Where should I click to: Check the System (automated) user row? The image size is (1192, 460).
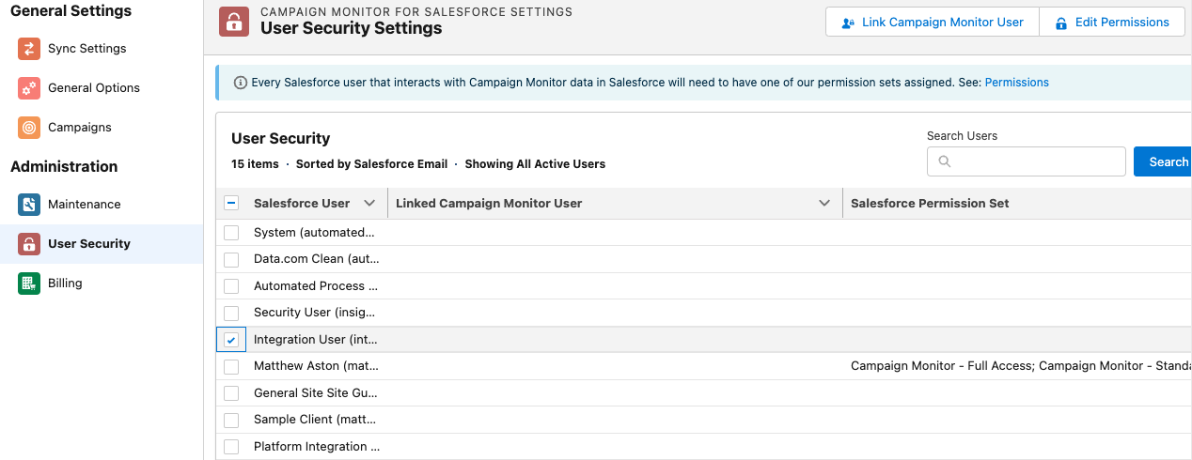click(x=231, y=233)
